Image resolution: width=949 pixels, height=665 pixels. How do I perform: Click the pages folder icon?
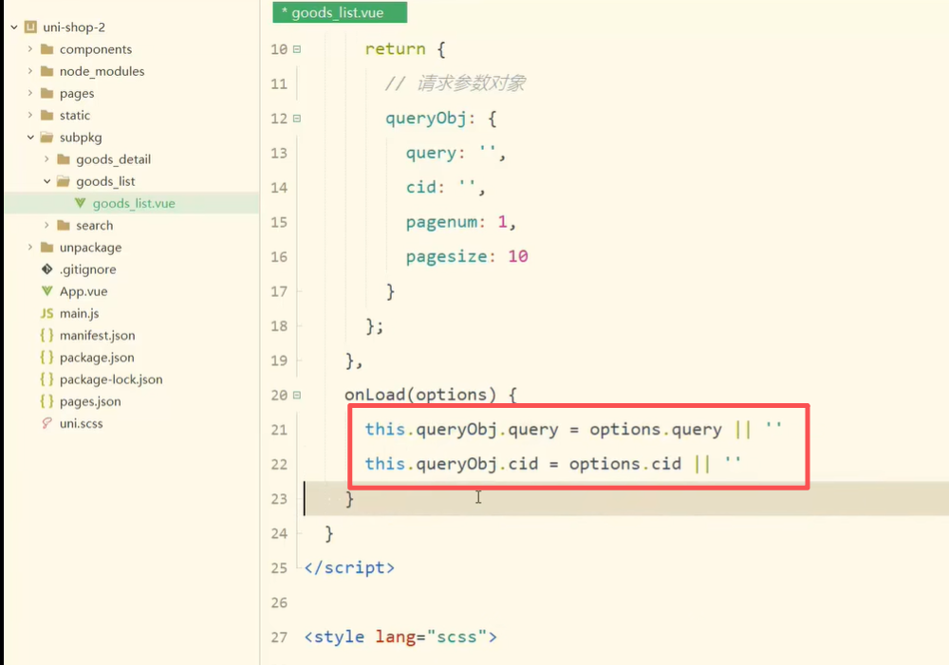(47, 93)
